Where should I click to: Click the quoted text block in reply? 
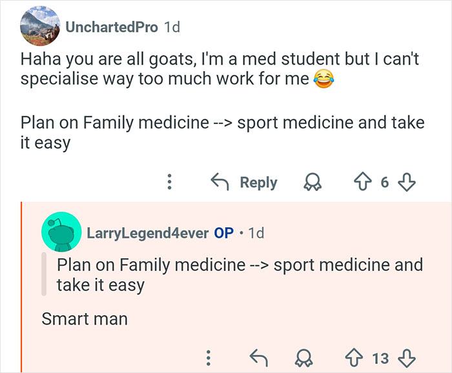239,274
